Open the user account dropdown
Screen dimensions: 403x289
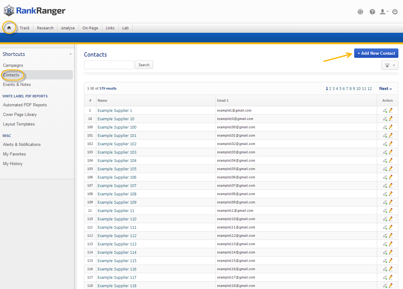click(384, 12)
